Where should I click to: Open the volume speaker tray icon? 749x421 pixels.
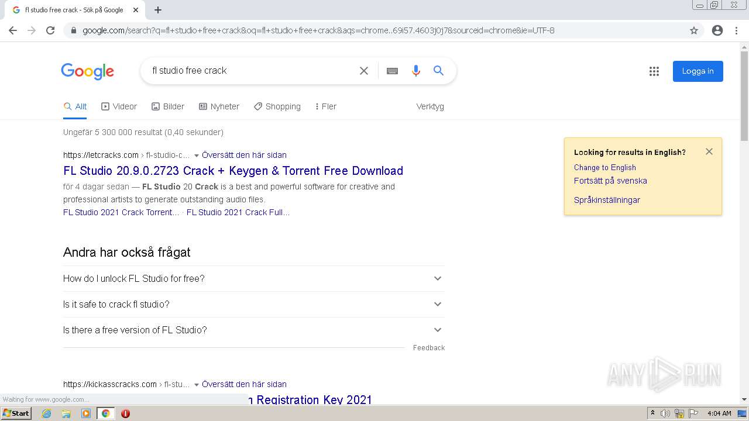[665, 413]
